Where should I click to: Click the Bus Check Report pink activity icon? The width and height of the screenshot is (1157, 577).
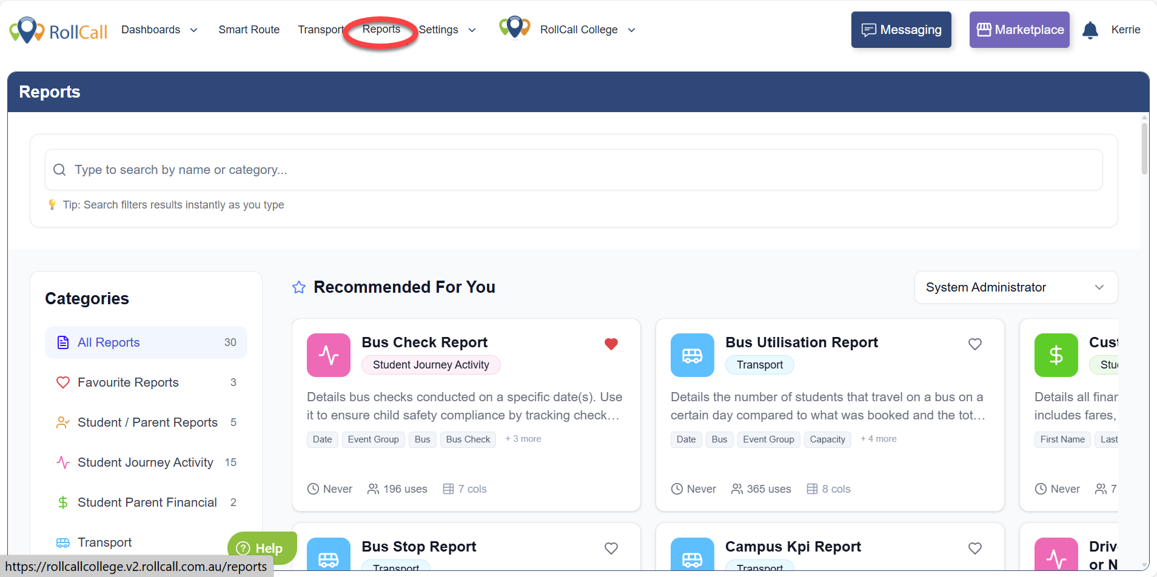tap(329, 355)
